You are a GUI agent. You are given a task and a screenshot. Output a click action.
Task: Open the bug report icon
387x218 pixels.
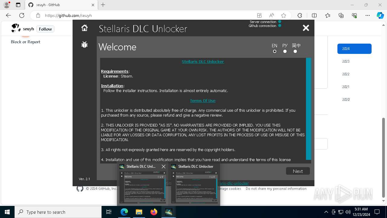[x=84, y=45]
